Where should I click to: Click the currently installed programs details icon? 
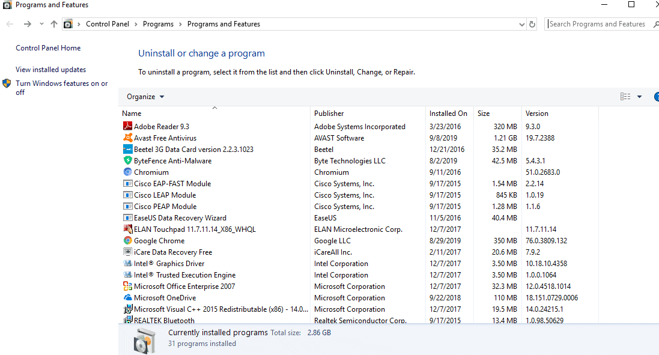[144, 341]
